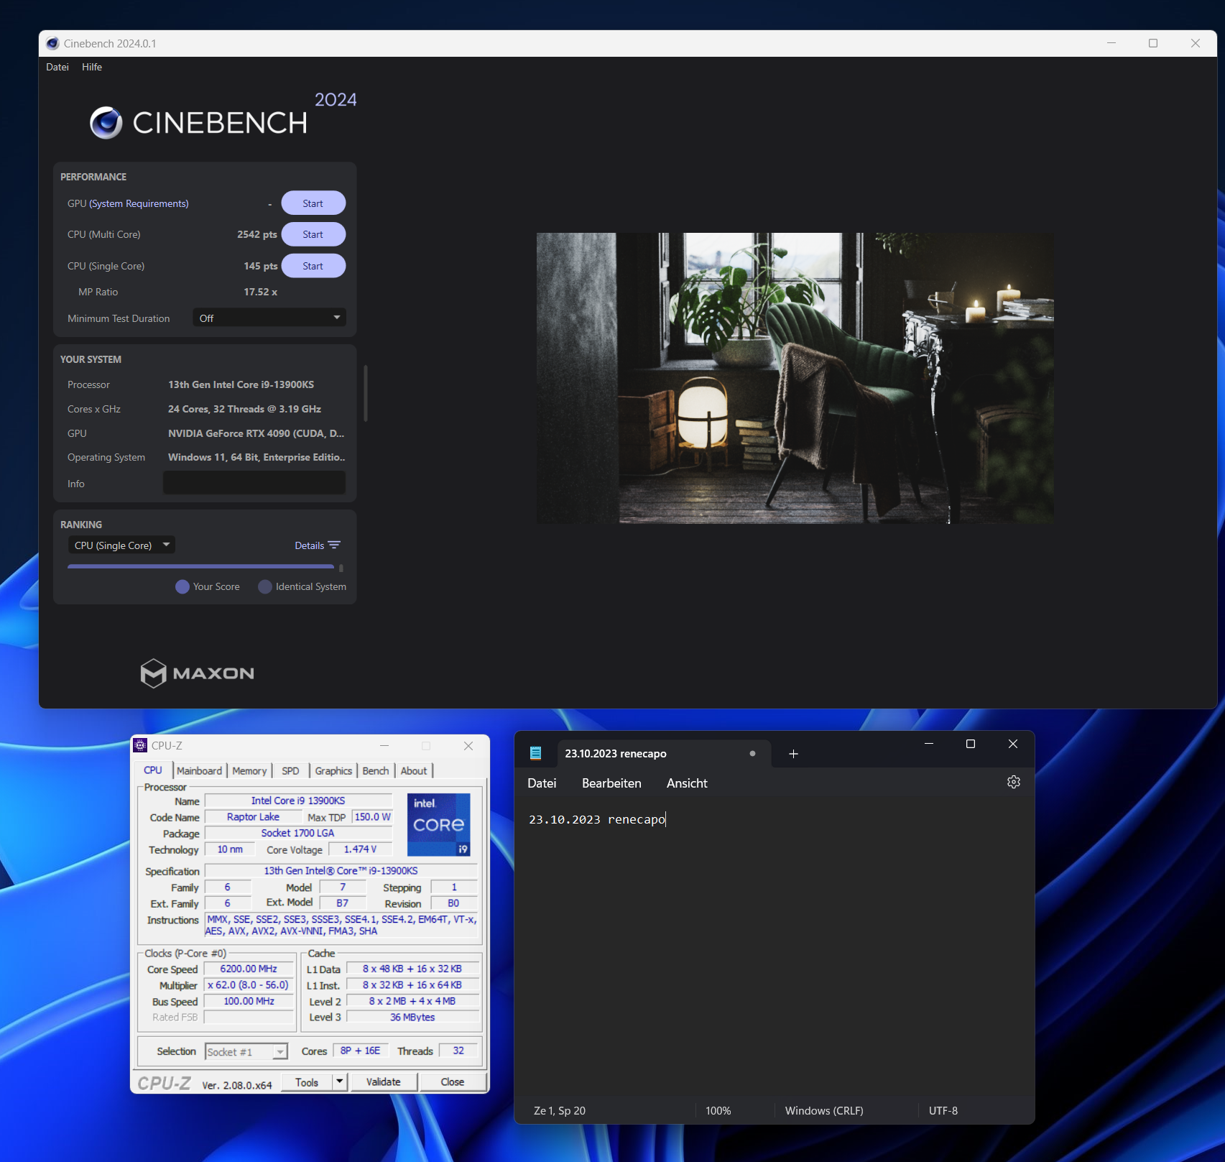Open Minimum Test Duration dropdown
Viewport: 1225px width, 1162px height.
coord(269,318)
